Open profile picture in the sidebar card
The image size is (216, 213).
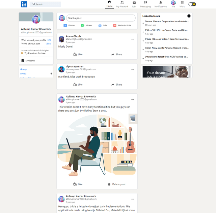(36, 19)
